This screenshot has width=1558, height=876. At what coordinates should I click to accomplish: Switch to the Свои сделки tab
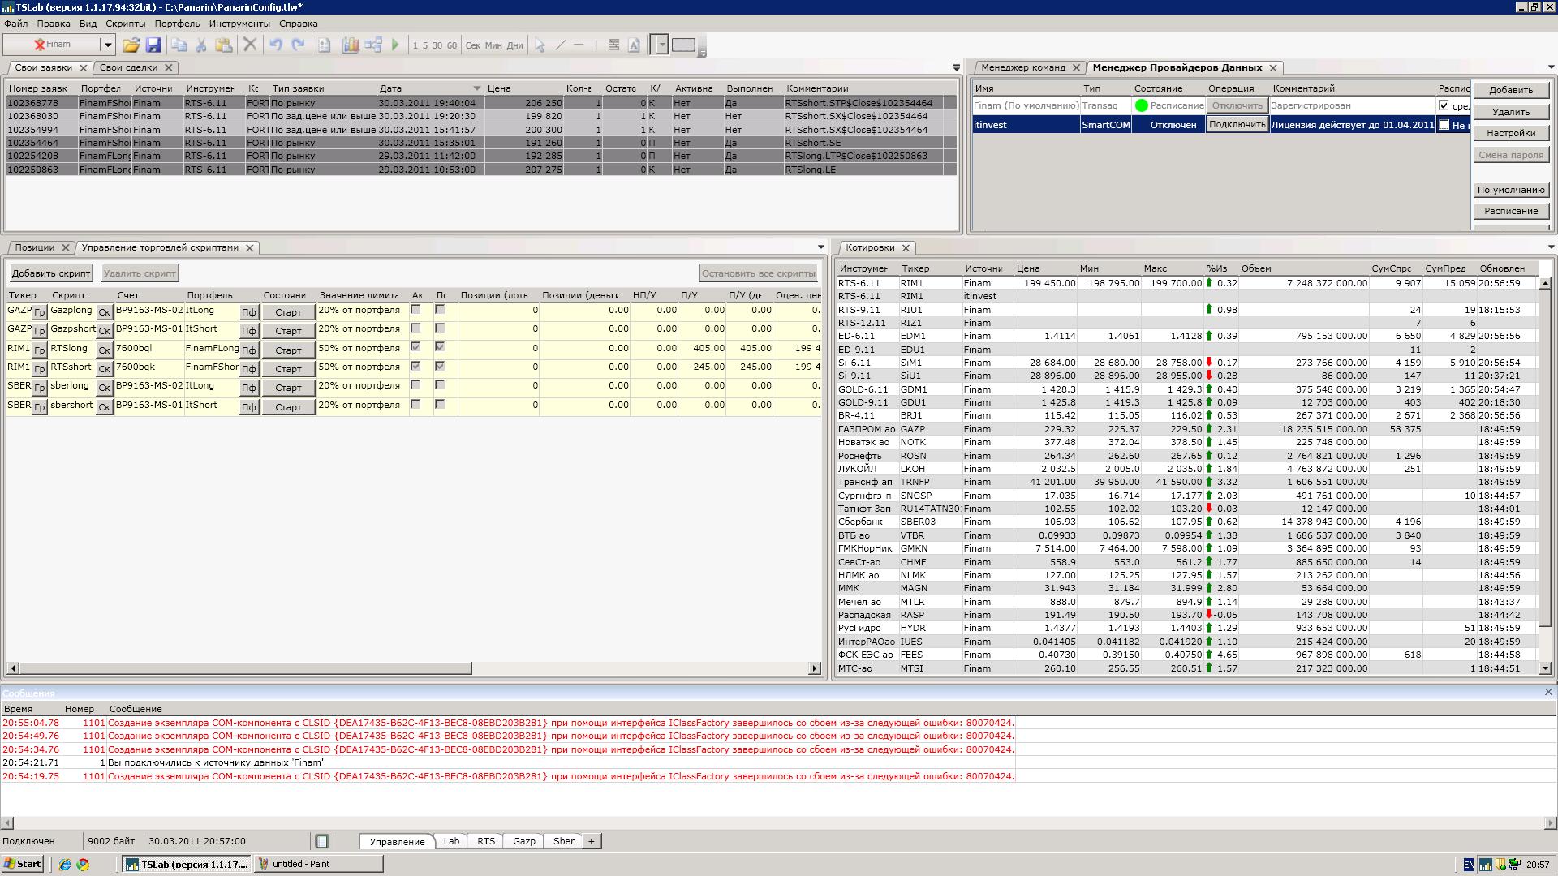click(128, 67)
